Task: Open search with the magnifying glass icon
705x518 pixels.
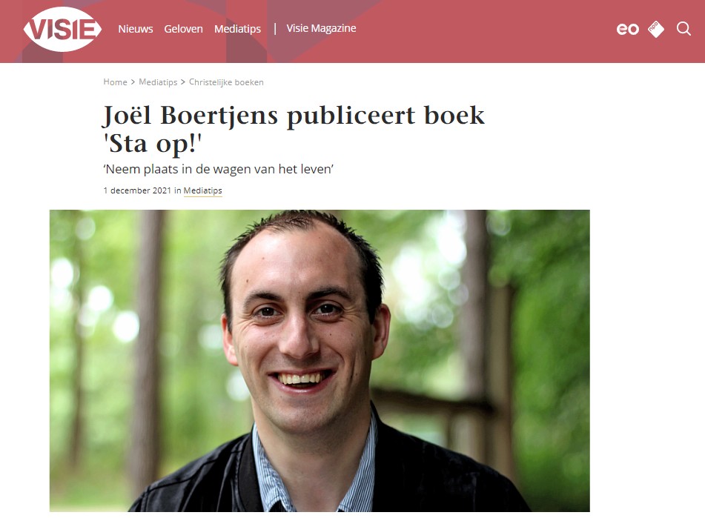Action: (684, 29)
